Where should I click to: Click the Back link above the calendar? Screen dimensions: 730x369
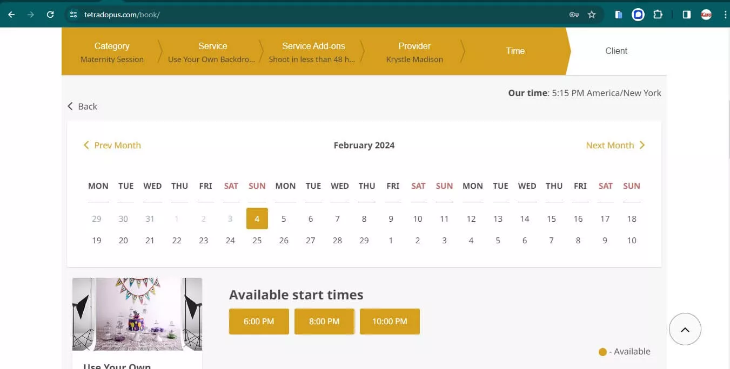82,106
